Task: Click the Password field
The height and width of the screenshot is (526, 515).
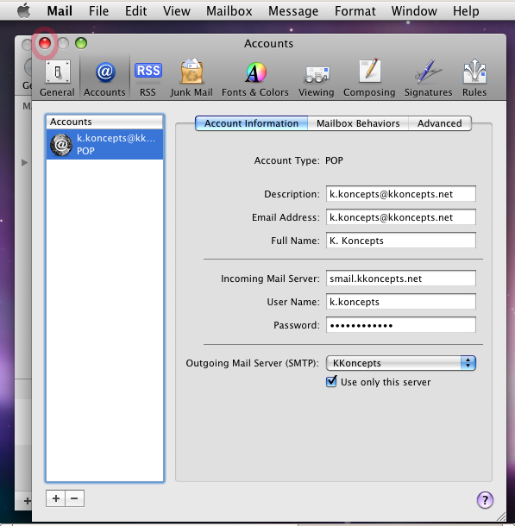Action: point(401,325)
